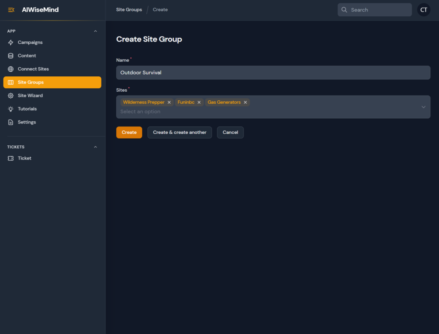Collapse sidebar using the hamburger menu icon

pos(11,10)
